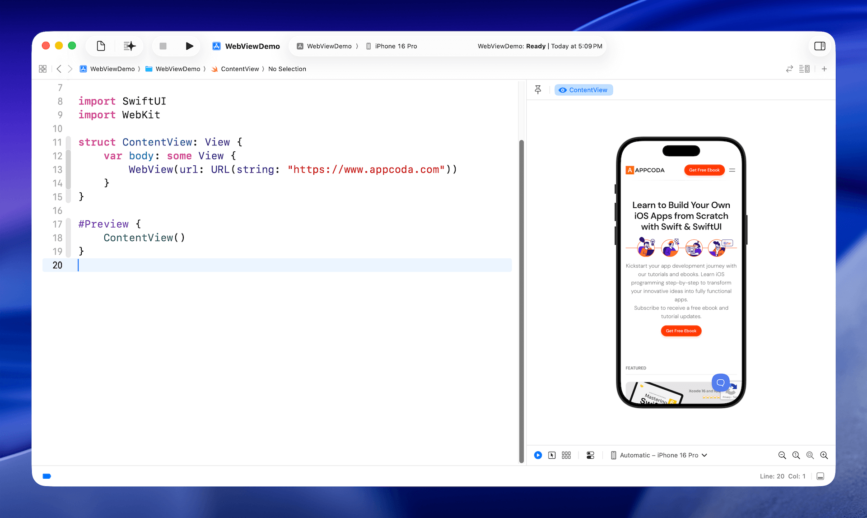
Task: Pin the ContentView preview with the pin icon
Action: pos(538,89)
